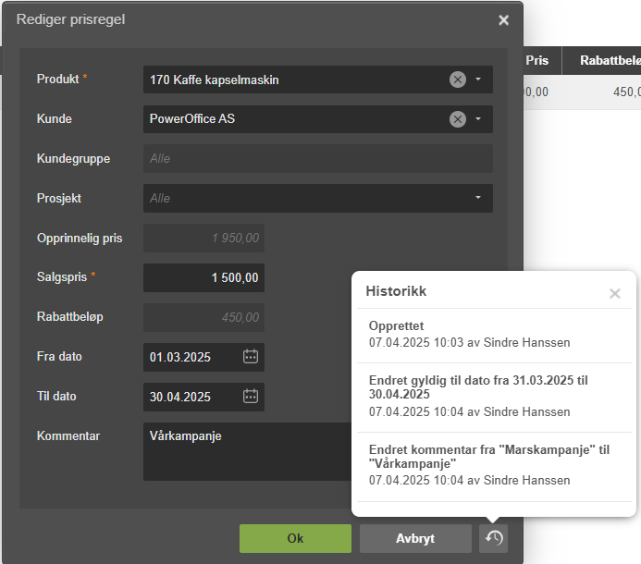Click the Rabattbeløp disabled field
This screenshot has height=564, width=641.
(x=203, y=317)
